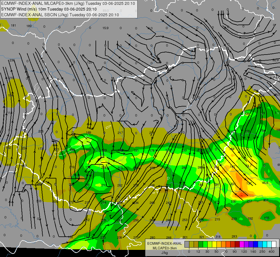
Task: Click the legend tick label '120'
Action: tap(244, 252)
